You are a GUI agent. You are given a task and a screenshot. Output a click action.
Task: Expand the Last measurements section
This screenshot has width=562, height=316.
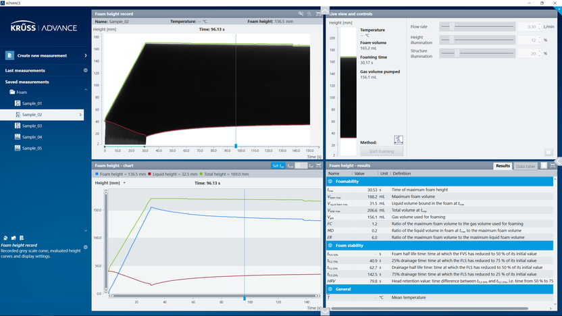85,70
